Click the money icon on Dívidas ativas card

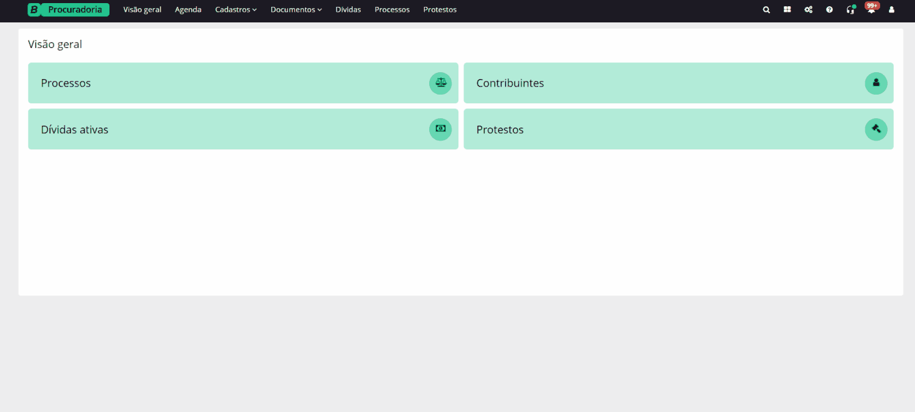point(440,129)
